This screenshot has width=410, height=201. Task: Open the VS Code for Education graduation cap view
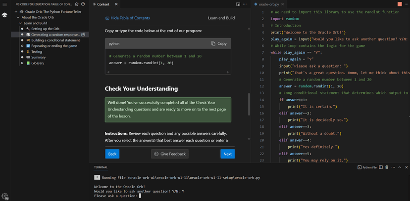[4, 15]
